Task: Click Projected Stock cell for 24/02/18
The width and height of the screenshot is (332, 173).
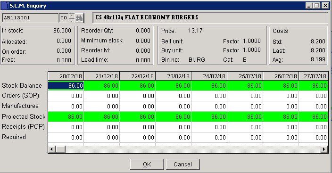Action: click(x=209, y=117)
